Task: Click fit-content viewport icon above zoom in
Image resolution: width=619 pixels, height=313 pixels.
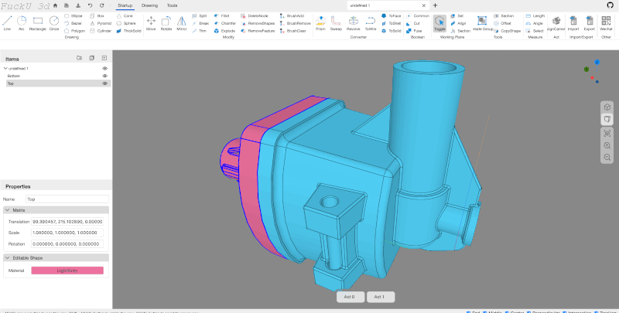Action: click(607, 133)
